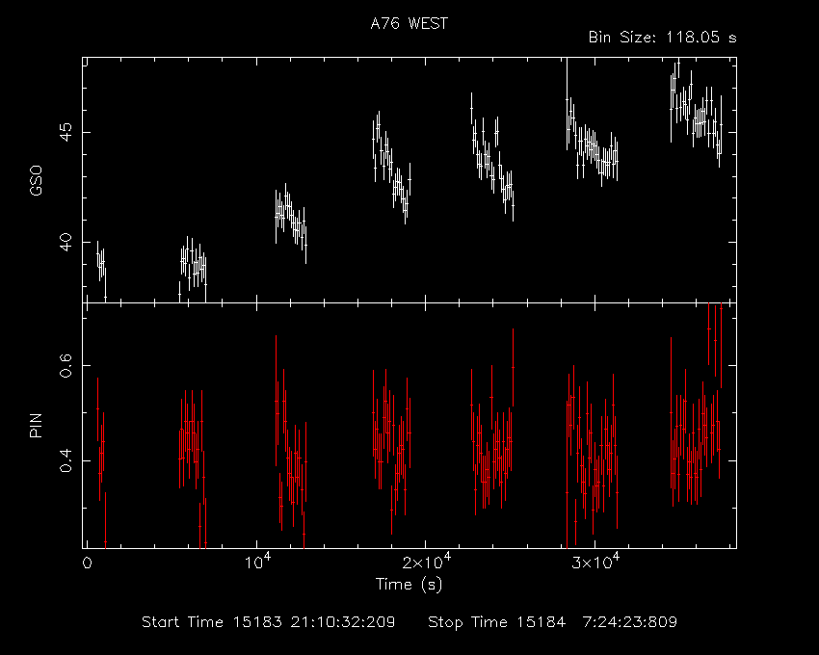The image size is (819, 655).
Task: Click the '2×10^4' tick label on time axis
Action: click(x=426, y=562)
